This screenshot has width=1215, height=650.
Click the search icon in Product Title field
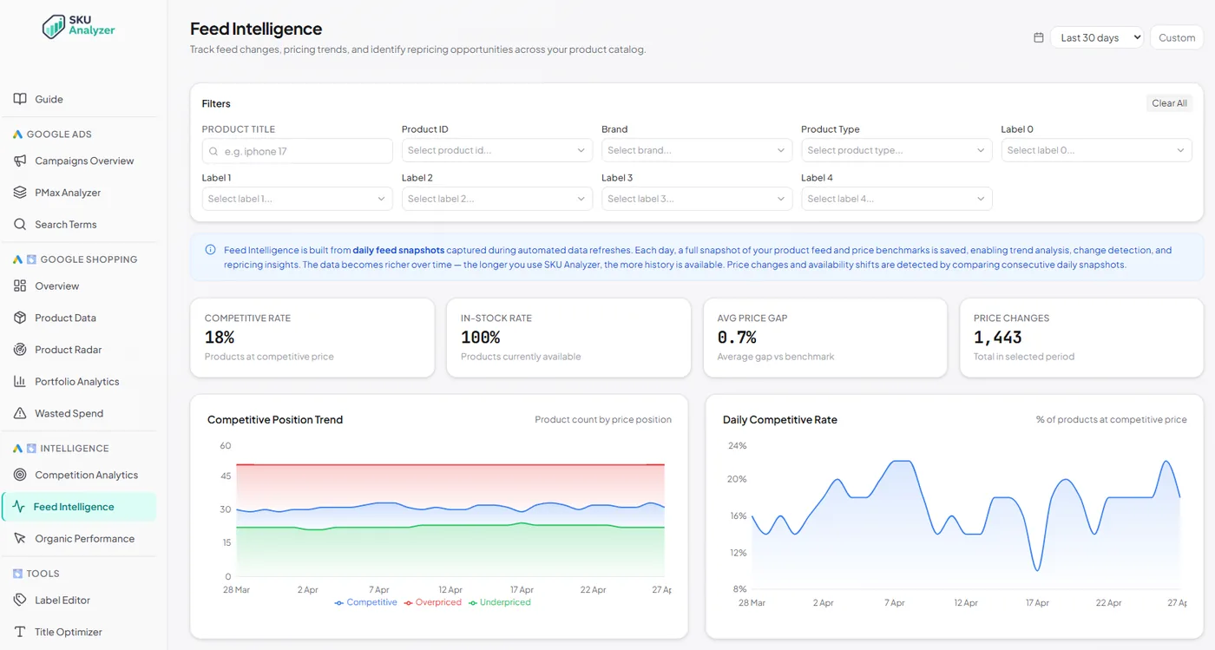[213, 151]
